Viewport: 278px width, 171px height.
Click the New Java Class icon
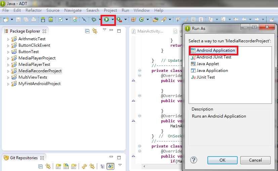(x=142, y=19)
